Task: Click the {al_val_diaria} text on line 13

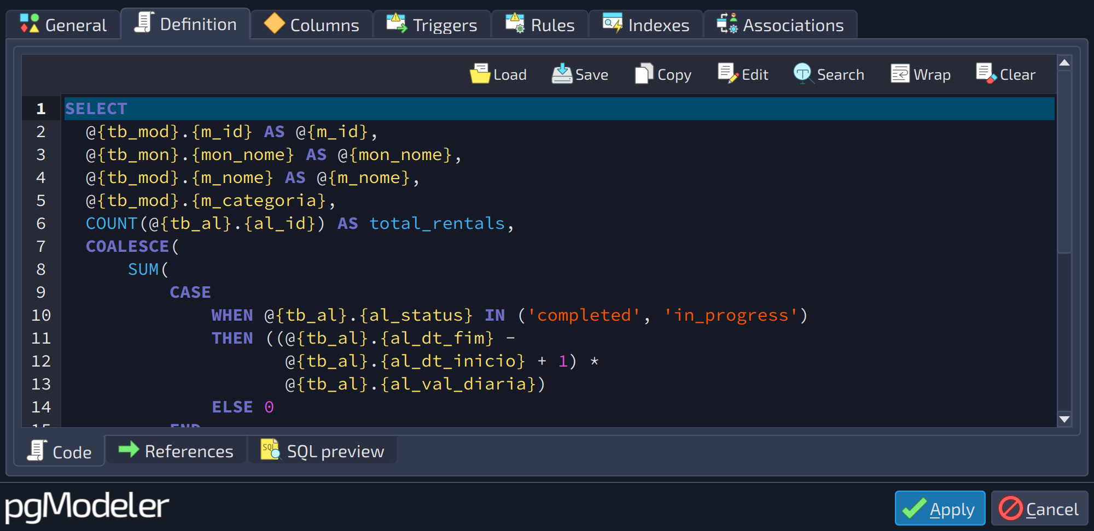Action: coord(458,384)
